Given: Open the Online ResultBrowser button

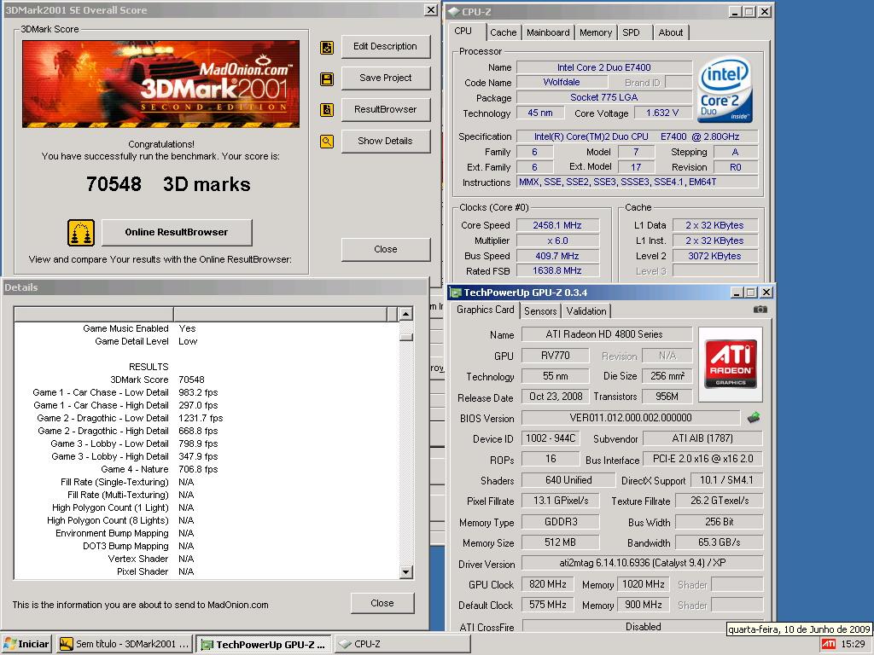Looking at the screenshot, I should 177,232.
